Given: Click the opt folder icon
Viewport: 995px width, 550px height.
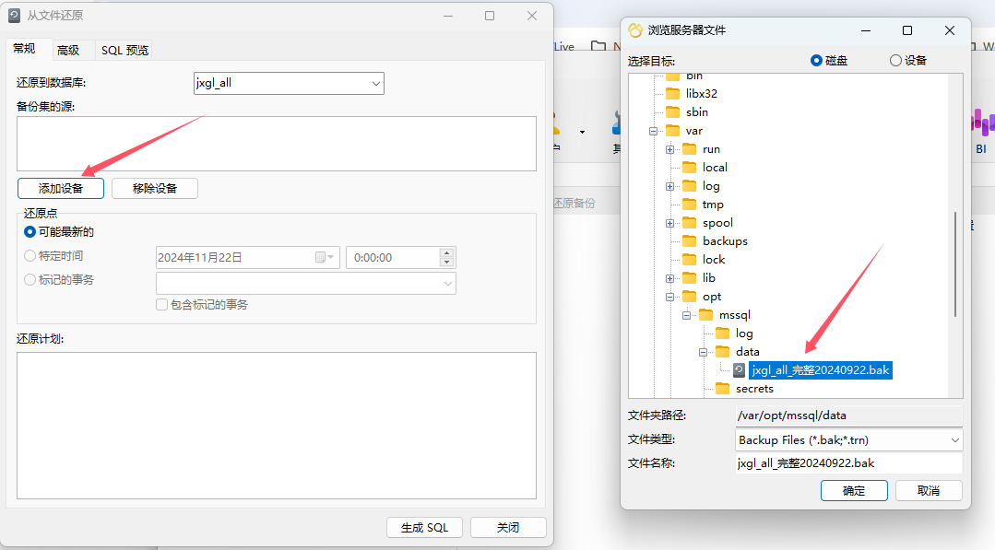Looking at the screenshot, I should click(689, 297).
